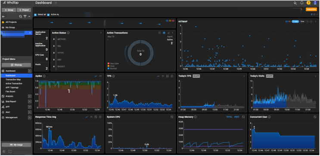
Task: Open notifications bell icon
Action: pyautogui.click(x=302, y=3)
